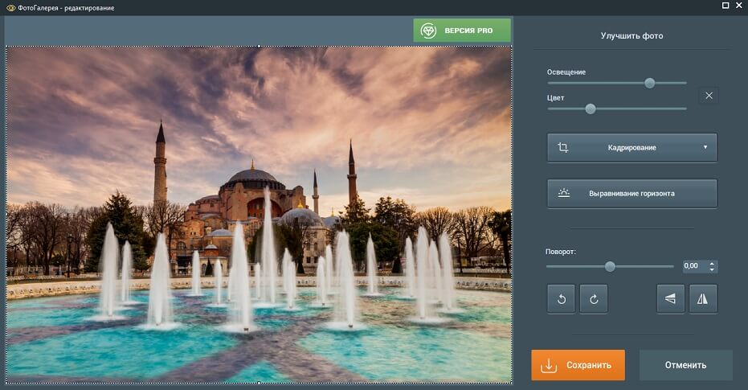Screen dimensions: 748x390
Task: Click the Поворот: label
Action: (561, 252)
